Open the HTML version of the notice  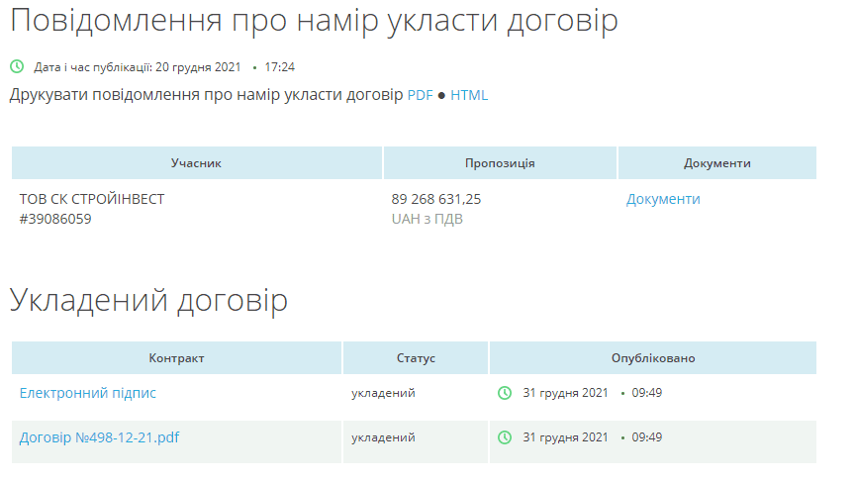click(469, 96)
